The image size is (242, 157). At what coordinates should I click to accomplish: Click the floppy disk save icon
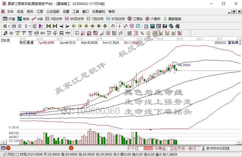pos(165,26)
